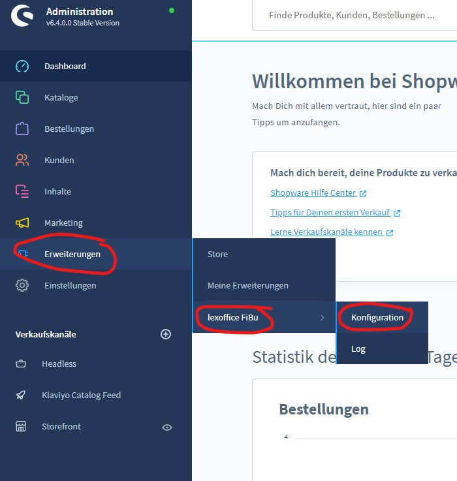Image resolution: width=457 pixels, height=481 pixels.
Task: Select the Store menu entry
Action: coord(264,254)
